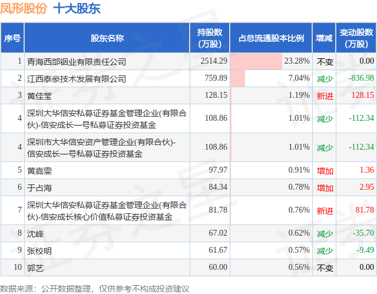This screenshot has width=377, height=294.
Task: Select change value 2.95
Action: (x=367, y=187)
